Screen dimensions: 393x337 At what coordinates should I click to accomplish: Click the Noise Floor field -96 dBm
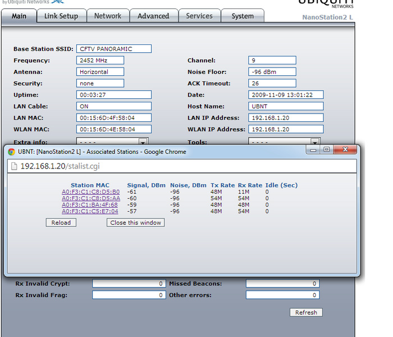(272, 72)
